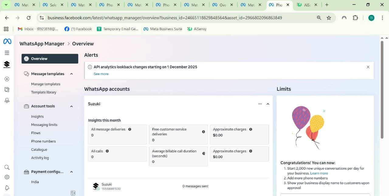
Task: Switch to the Ove browser tab
Action: pyautogui.click(x=222, y=5)
